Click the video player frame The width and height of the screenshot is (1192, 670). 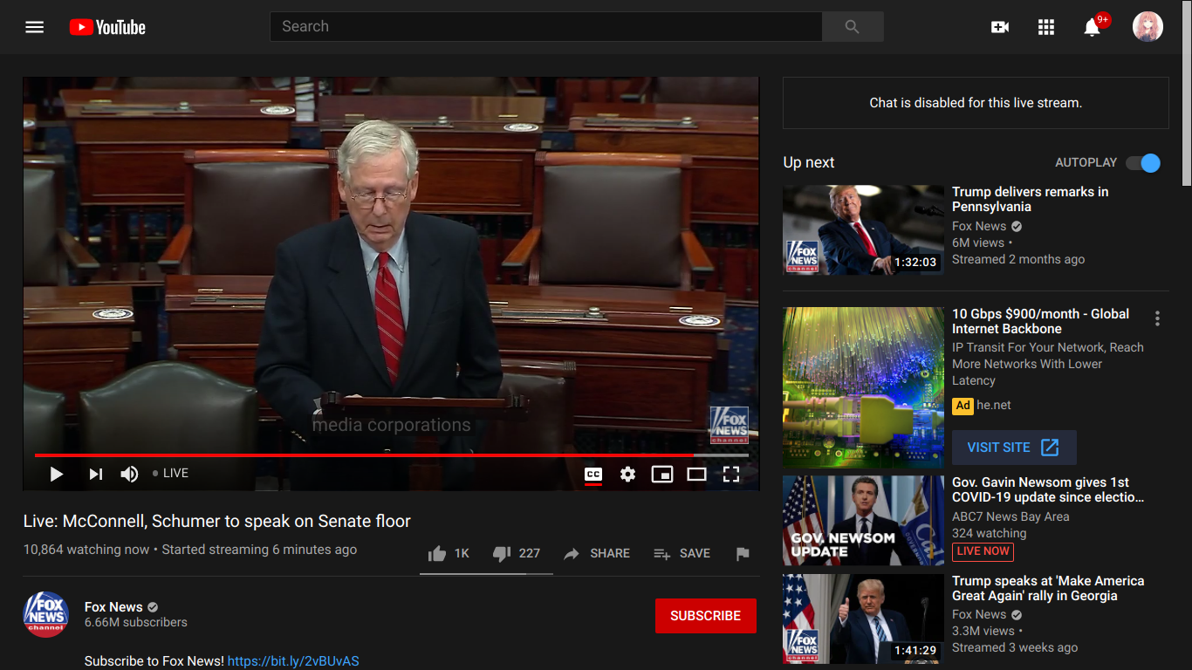[391, 283]
